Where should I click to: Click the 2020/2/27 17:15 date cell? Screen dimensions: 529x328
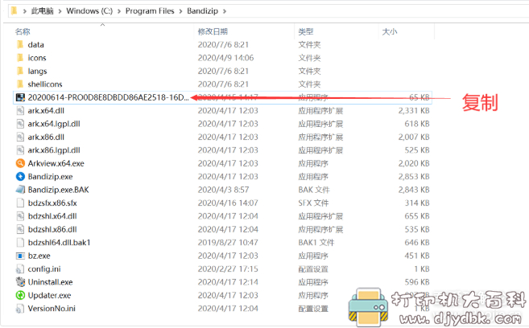228,269
